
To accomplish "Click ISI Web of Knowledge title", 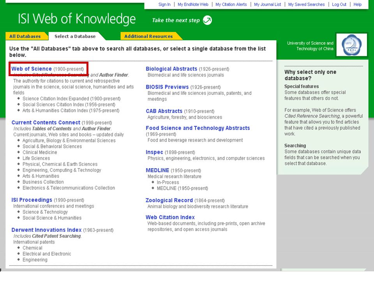I will [77, 19].
